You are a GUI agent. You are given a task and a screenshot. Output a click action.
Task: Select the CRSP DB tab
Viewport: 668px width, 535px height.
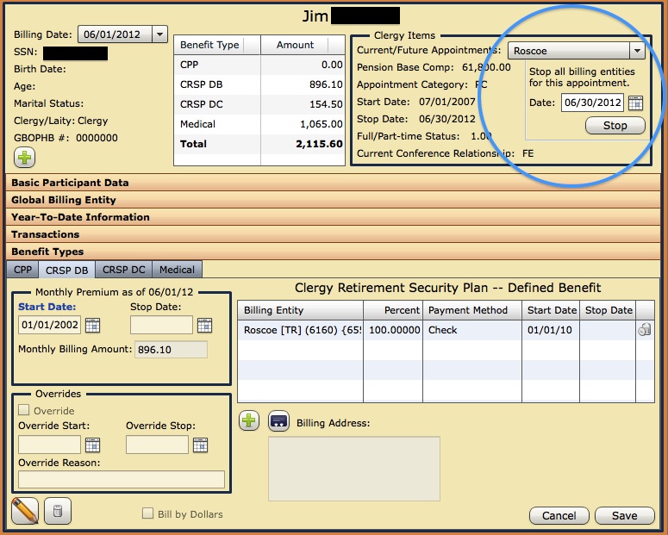tap(67, 270)
